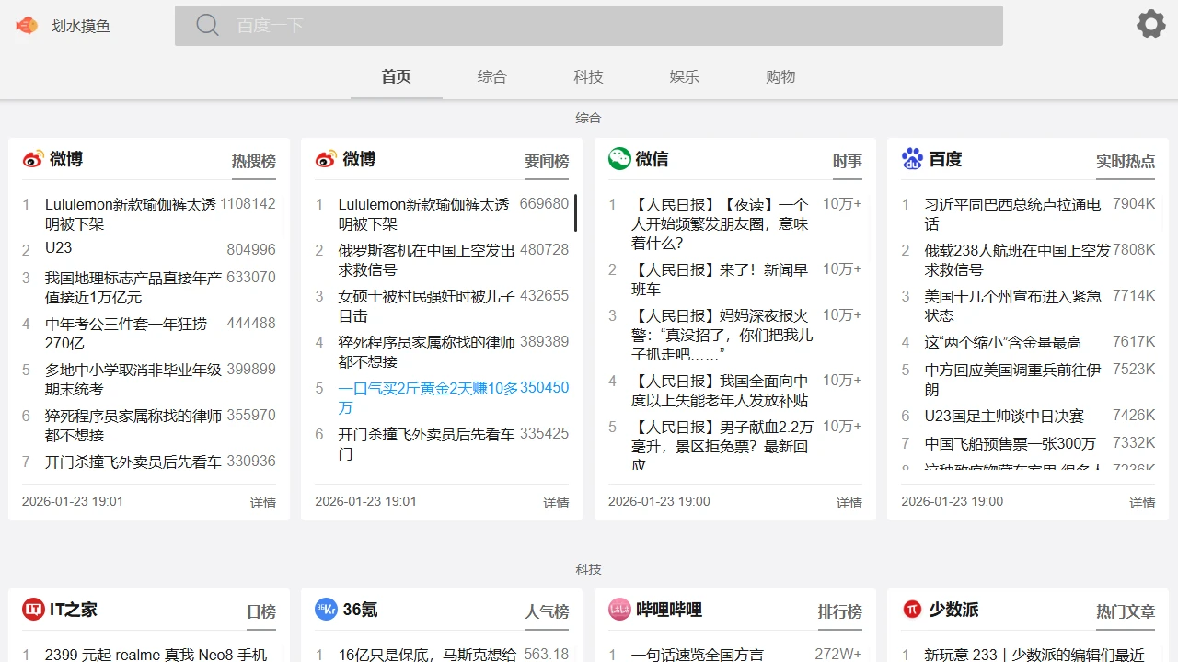Switch to the 娱乐 tab
The height and width of the screenshot is (662, 1178).
[x=684, y=76]
